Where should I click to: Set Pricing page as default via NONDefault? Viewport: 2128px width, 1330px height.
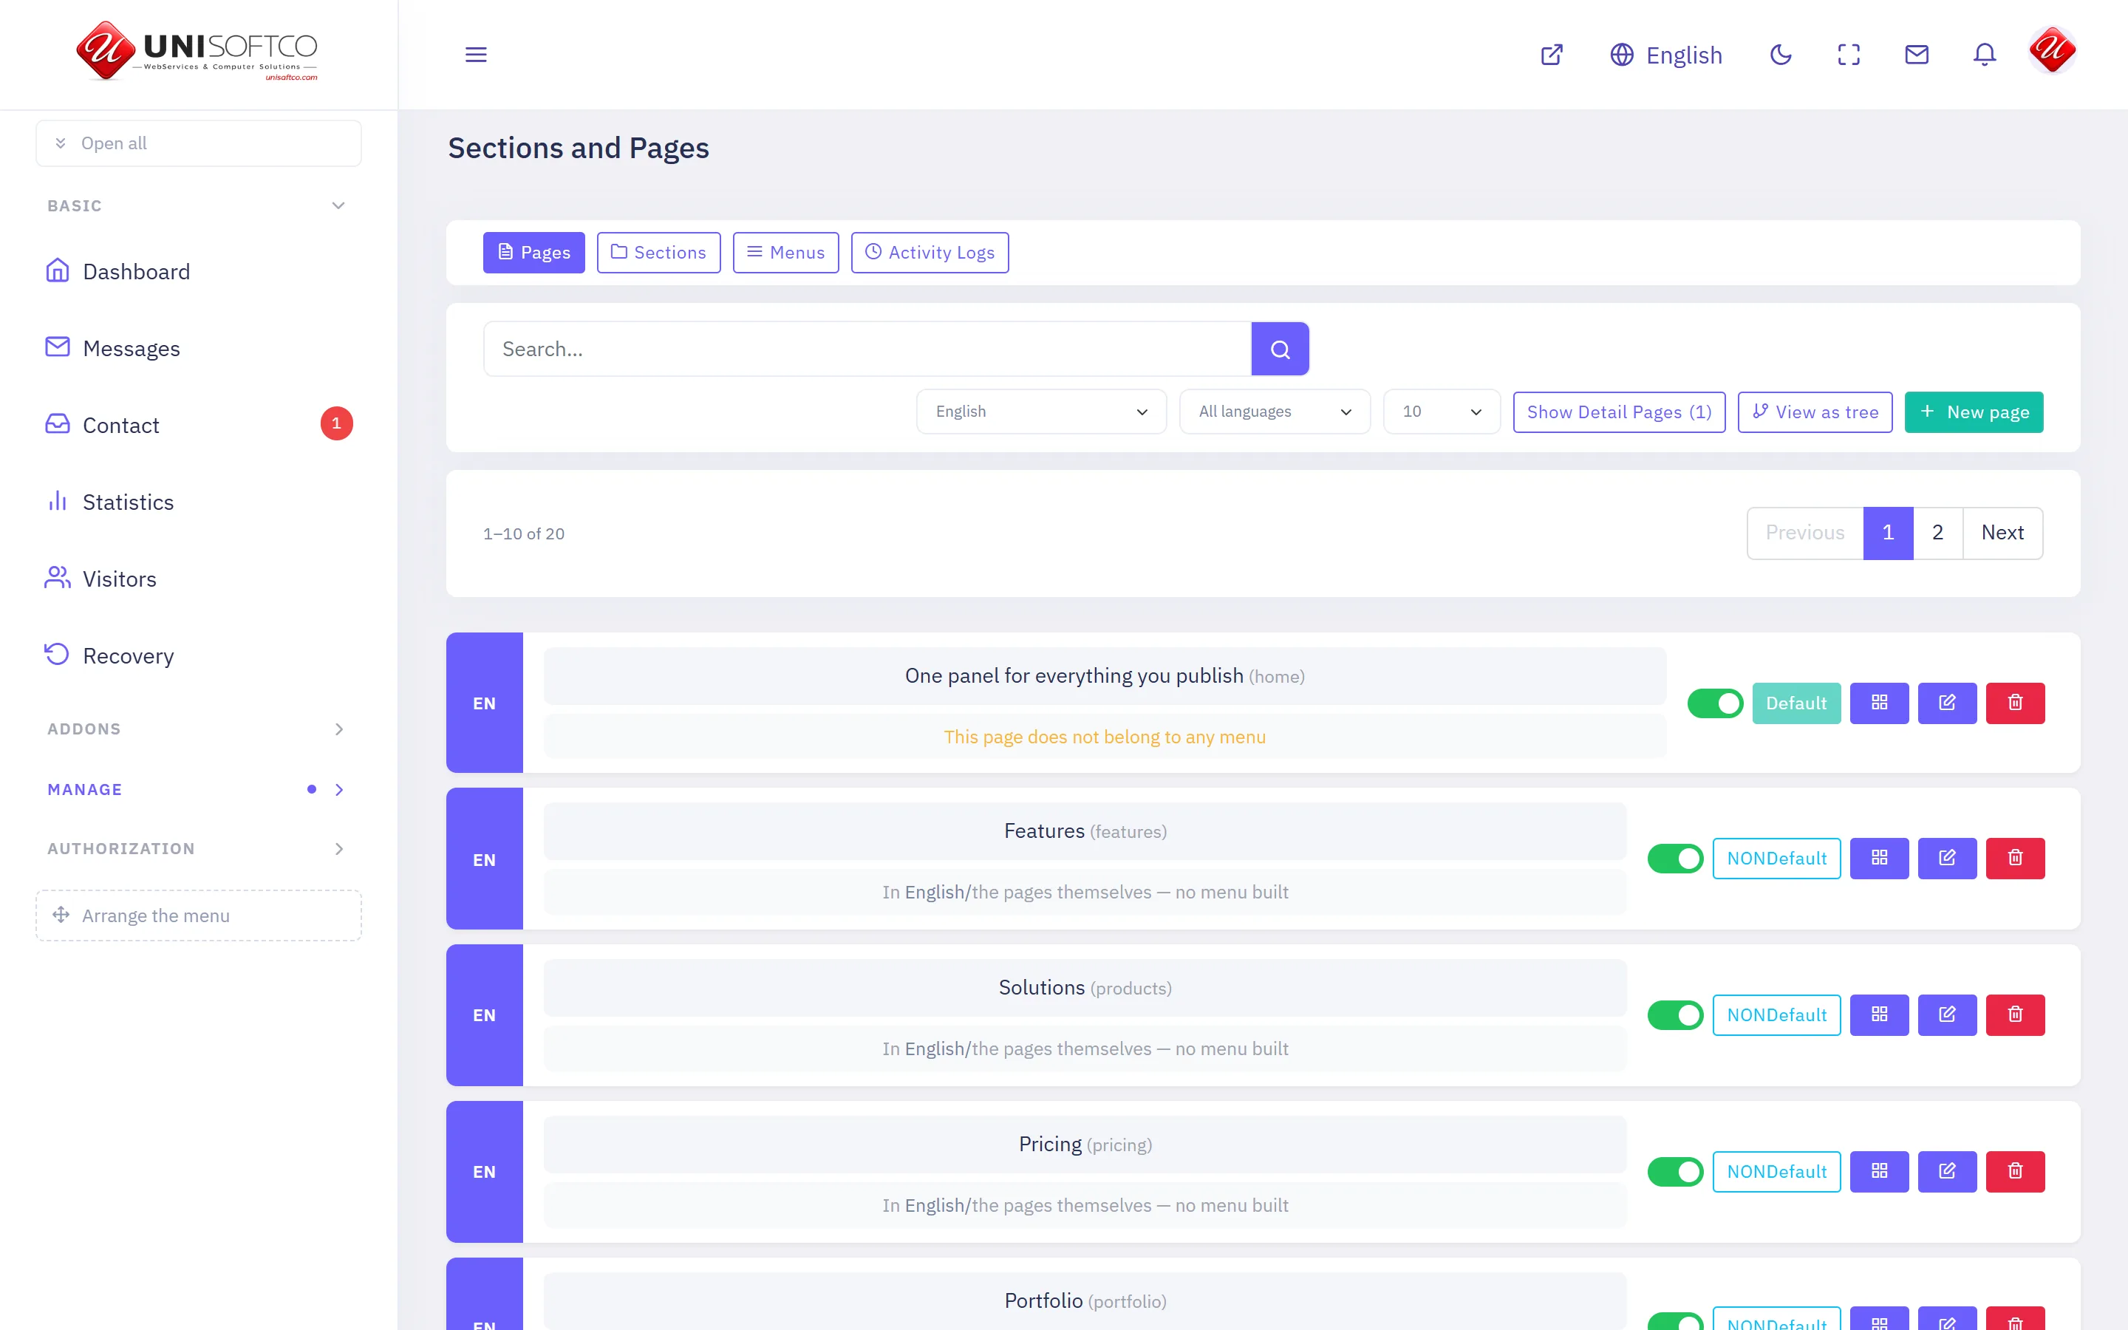pyautogui.click(x=1776, y=1172)
